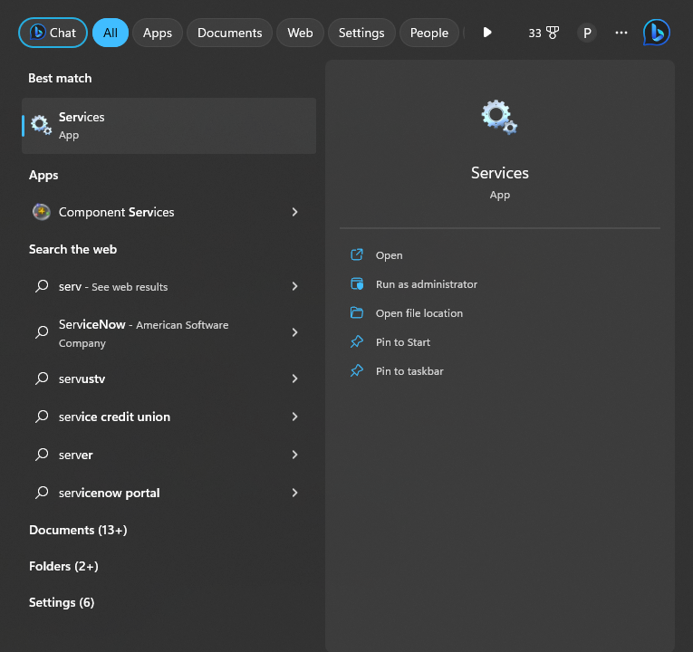Search the web for service credit union
Viewport: 693px width, 652px height.
pyautogui.click(x=114, y=417)
